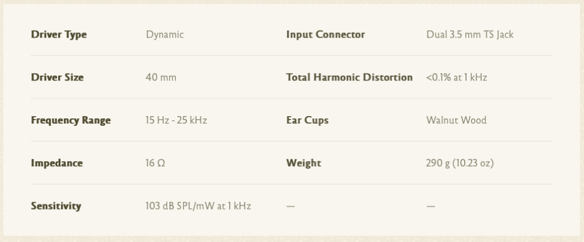
Task: Select the Dual 3.5 mm TS Jack value
Action: (x=470, y=34)
